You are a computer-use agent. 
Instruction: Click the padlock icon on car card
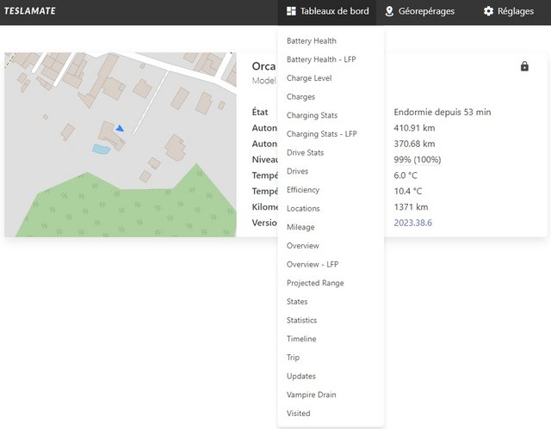[x=524, y=66]
